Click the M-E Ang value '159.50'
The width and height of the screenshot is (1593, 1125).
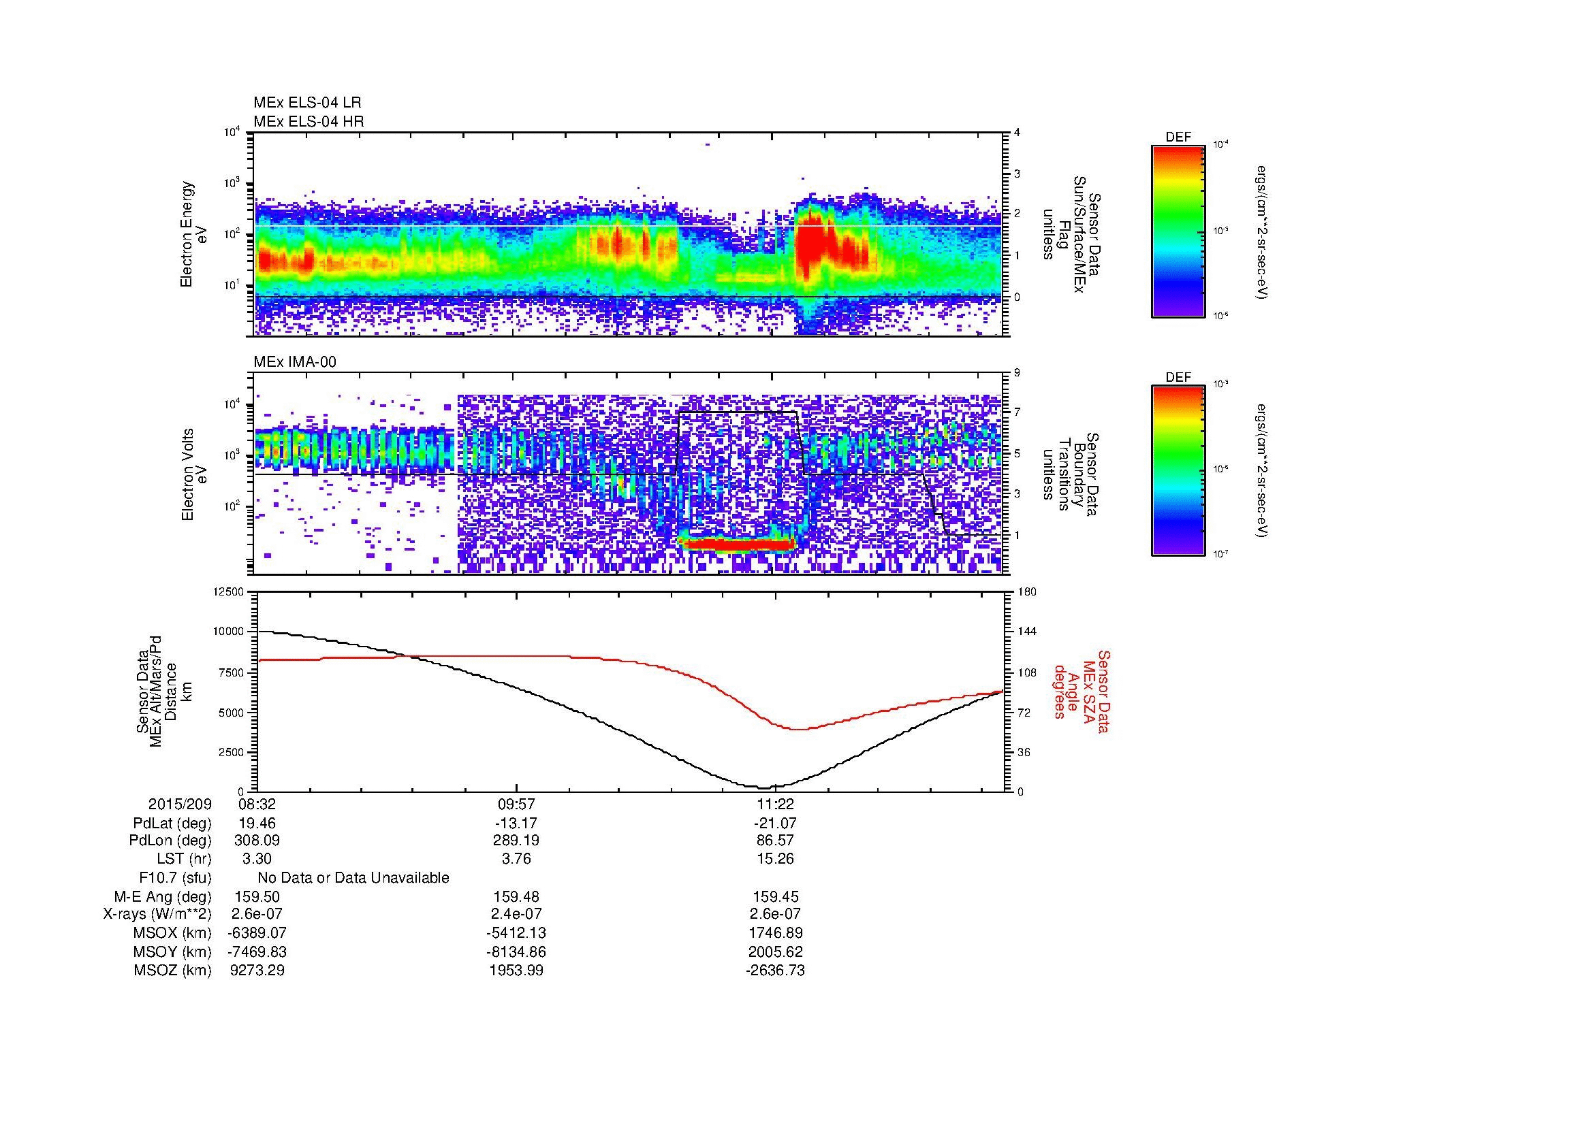(257, 897)
